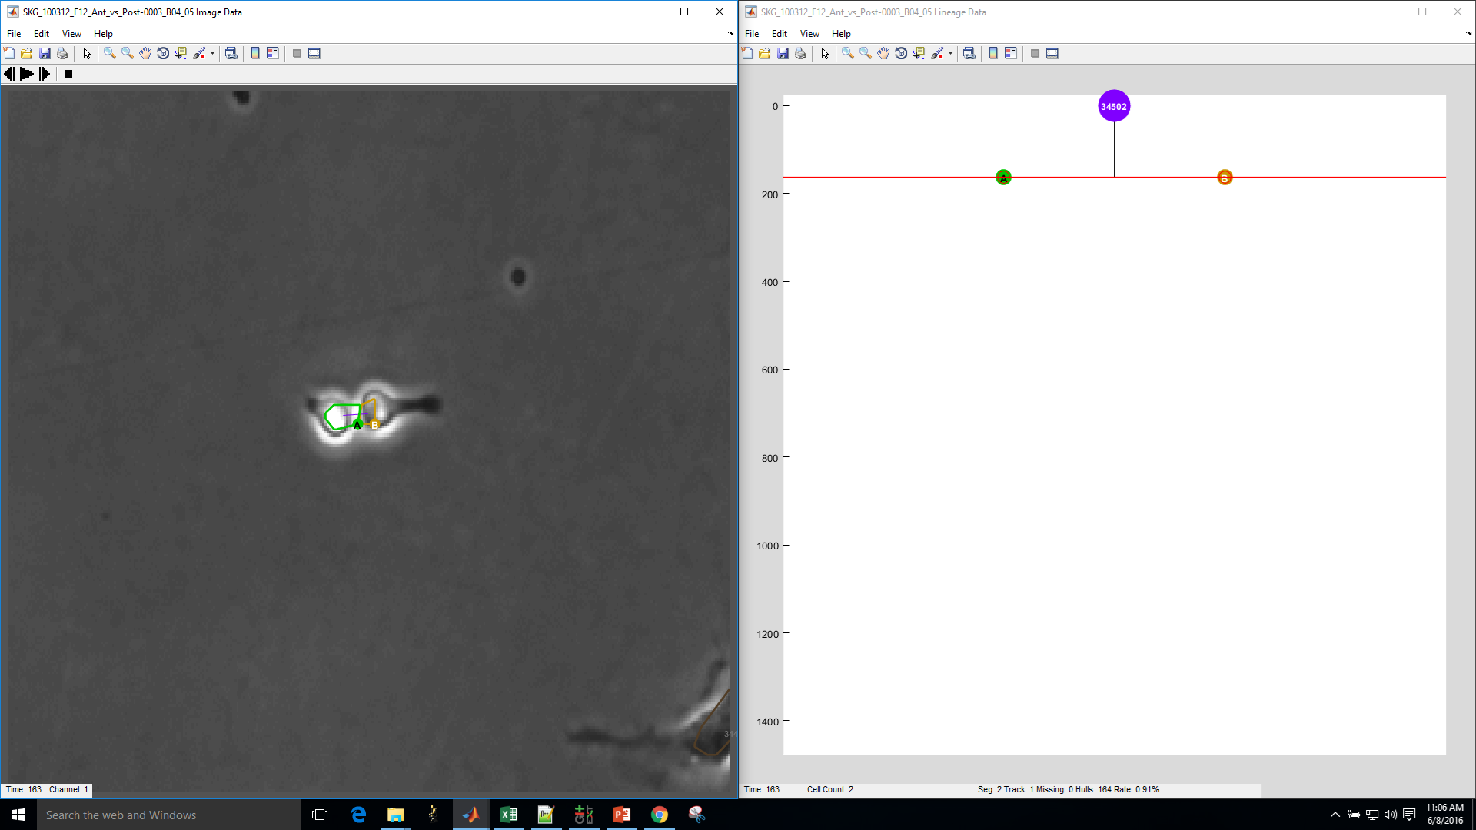Screen dimensions: 1476x830
Task: Show Plot Tools in Lineage Data window
Action: pyautogui.click(x=1052, y=53)
